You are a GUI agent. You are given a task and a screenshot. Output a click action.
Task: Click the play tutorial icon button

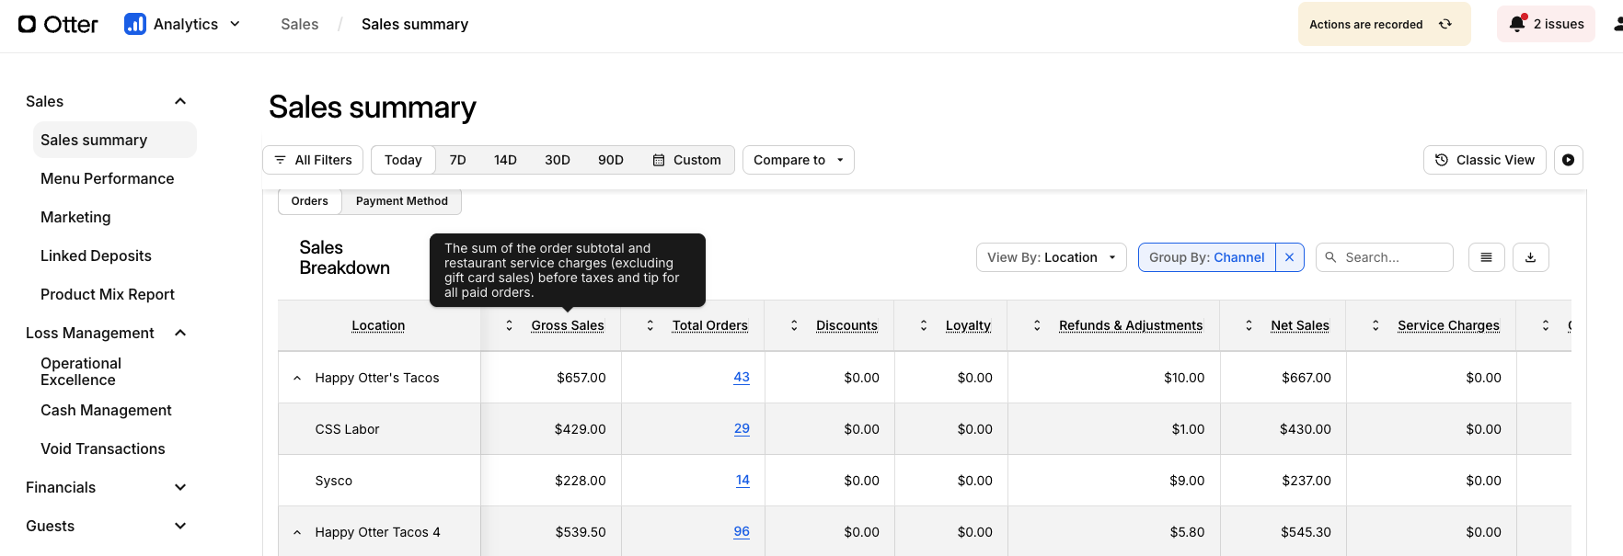tap(1569, 160)
